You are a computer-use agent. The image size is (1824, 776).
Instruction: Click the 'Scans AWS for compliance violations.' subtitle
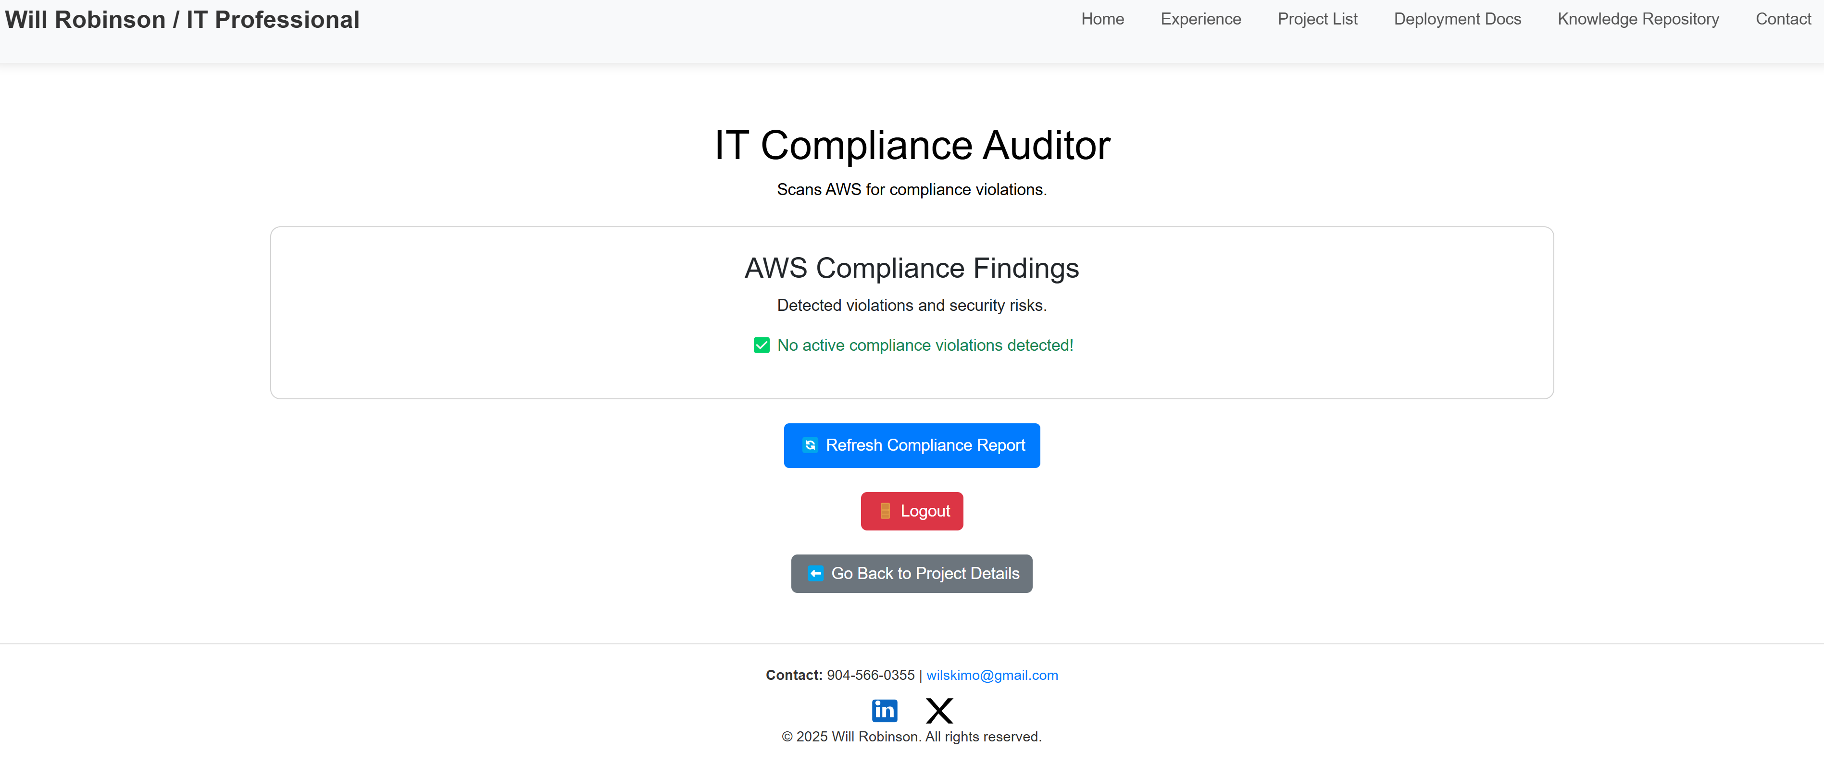(912, 190)
